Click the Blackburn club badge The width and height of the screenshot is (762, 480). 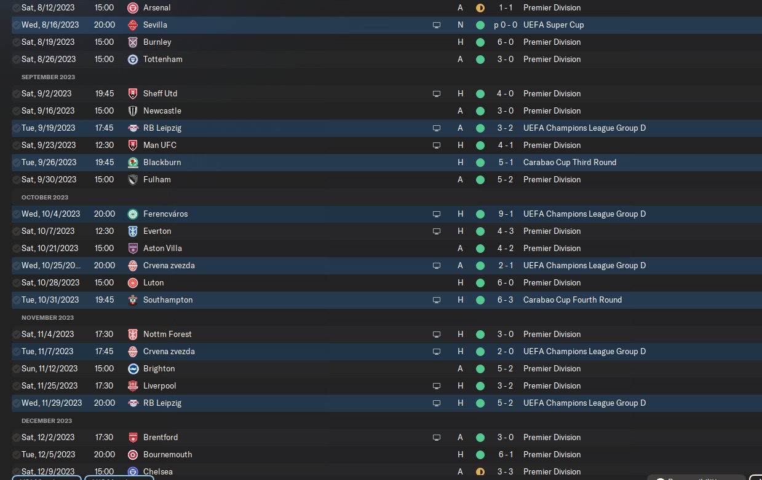(x=132, y=163)
